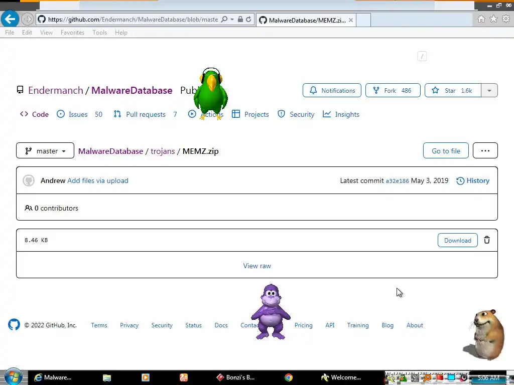Open browser Tools gear icon
Screen dimensions: 514x385
[x=506, y=19]
